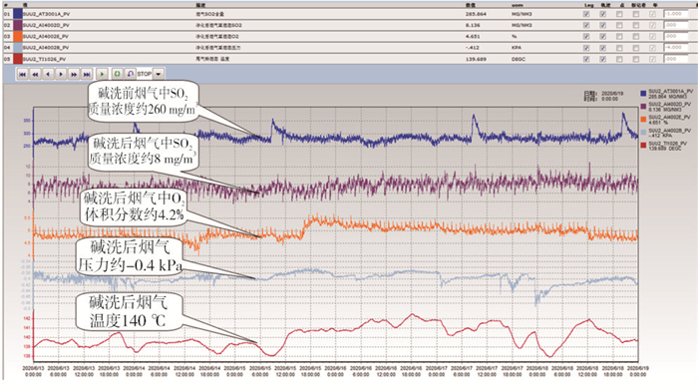Click the fast rewind double-arrow button
698x392 pixels.
35,74
